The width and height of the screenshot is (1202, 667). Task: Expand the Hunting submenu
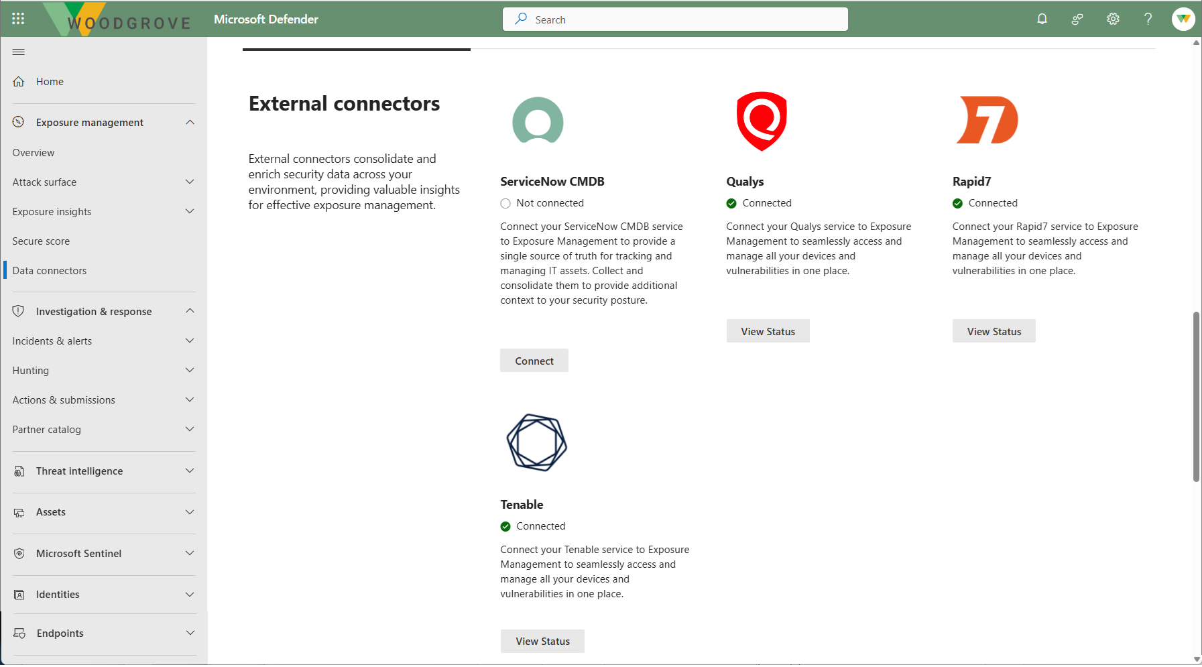(x=190, y=370)
